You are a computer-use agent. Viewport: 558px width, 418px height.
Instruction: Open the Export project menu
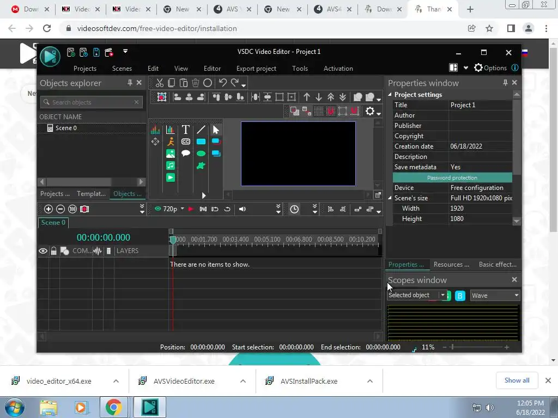256,69
